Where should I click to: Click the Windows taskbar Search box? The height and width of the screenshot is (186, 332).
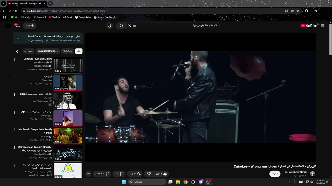pos(147,182)
